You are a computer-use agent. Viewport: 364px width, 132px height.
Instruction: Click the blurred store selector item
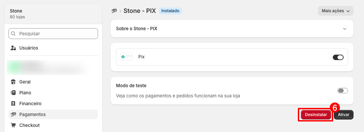[47, 68]
